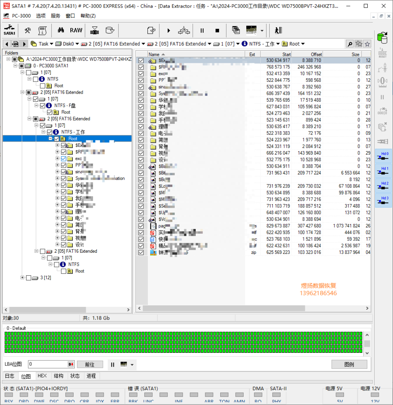The width and height of the screenshot is (393, 405).
Task: Click the binoculars search icon
Action: coord(61,30)
